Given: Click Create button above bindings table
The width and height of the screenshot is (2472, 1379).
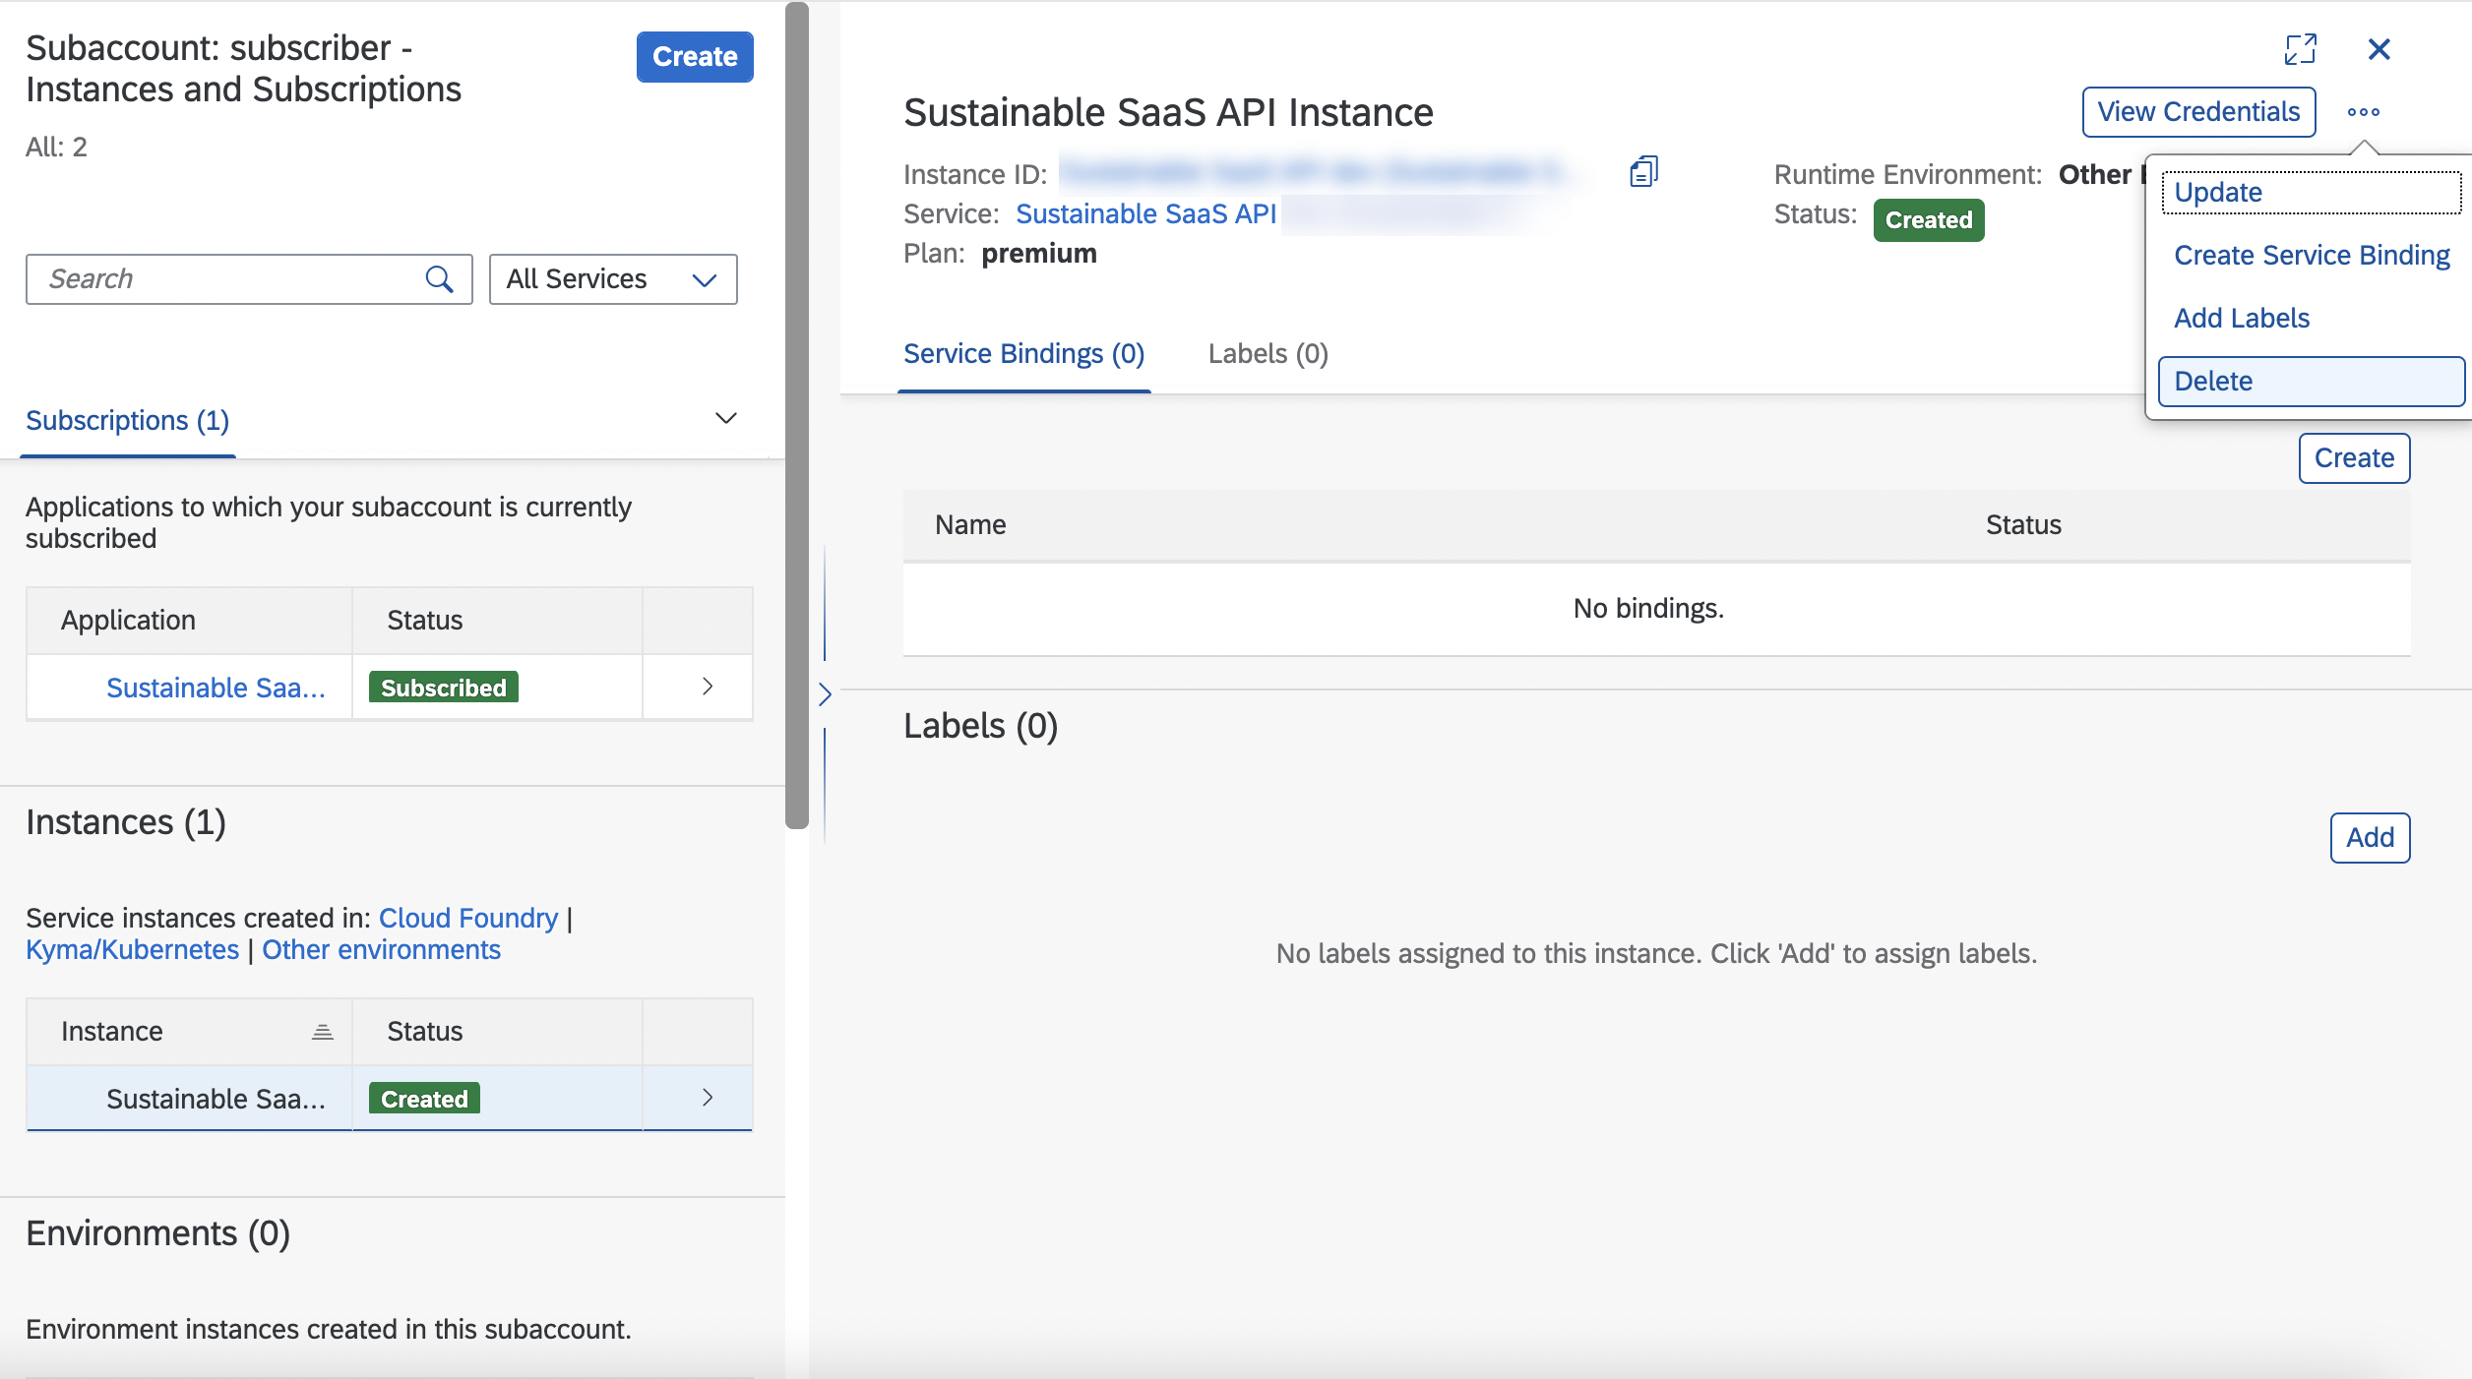Looking at the screenshot, I should pos(2354,458).
